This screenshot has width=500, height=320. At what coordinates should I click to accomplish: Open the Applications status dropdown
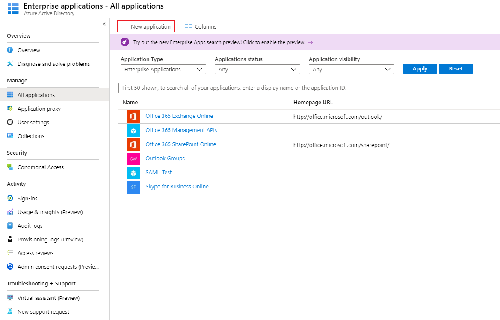click(x=257, y=69)
